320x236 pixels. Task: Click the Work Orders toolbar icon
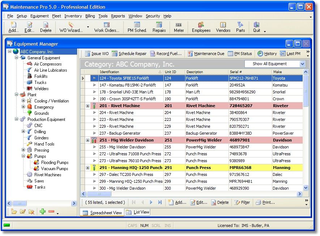tap(107, 27)
